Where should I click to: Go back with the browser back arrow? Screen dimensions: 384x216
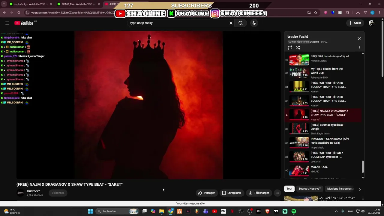(x=4, y=13)
